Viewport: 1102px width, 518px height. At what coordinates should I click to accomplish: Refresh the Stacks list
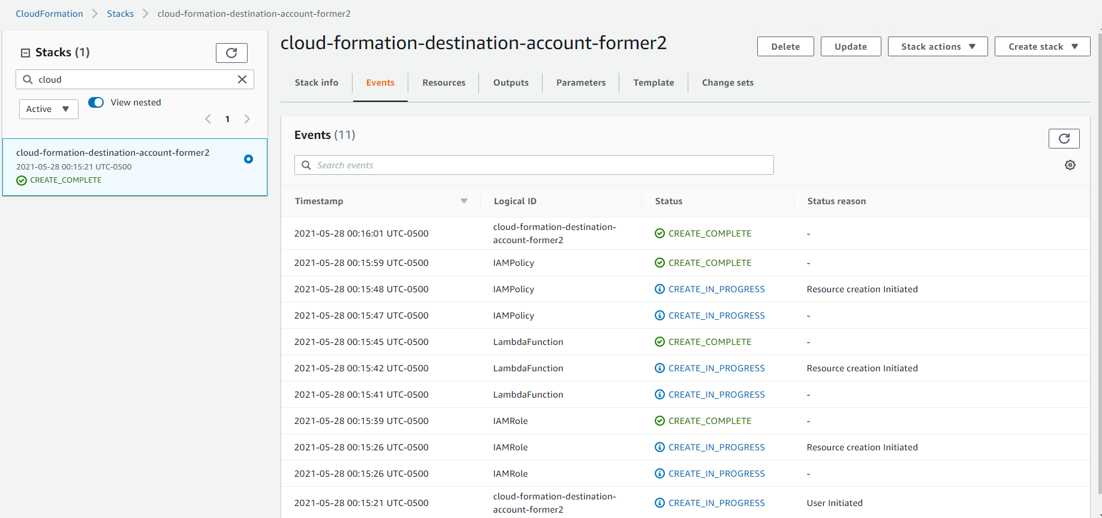[x=231, y=53]
